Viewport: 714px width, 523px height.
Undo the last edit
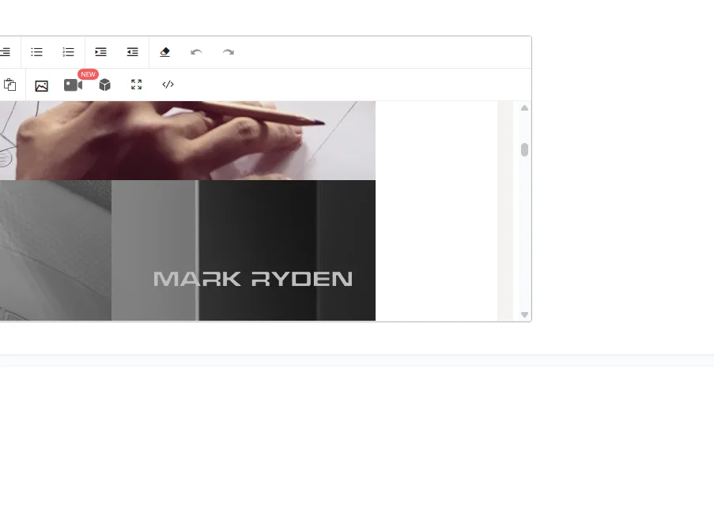[x=196, y=52]
